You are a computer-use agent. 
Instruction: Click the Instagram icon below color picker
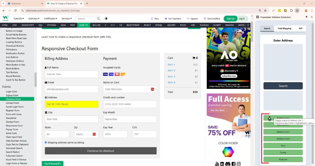[x=239, y=164]
